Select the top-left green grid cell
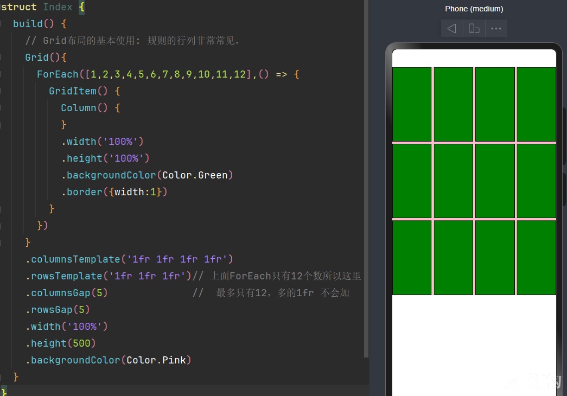567x396 pixels. click(412, 104)
